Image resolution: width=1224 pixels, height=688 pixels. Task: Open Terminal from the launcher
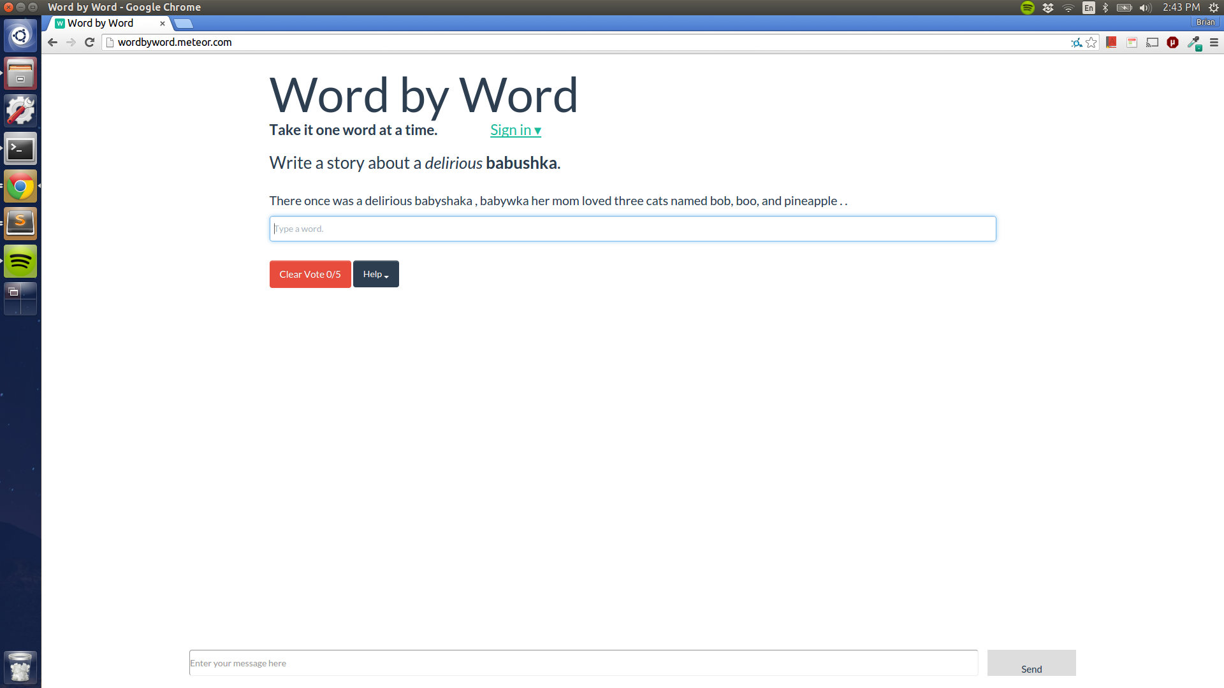(20, 149)
